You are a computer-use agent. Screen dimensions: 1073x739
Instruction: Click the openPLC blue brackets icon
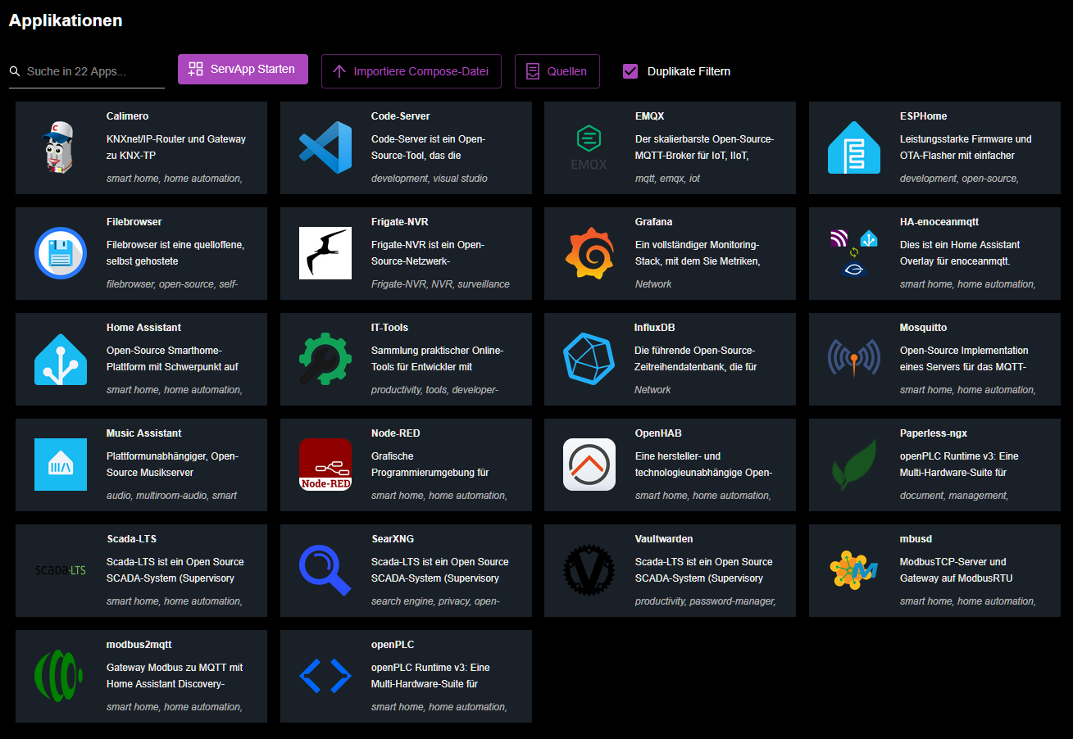click(x=325, y=676)
